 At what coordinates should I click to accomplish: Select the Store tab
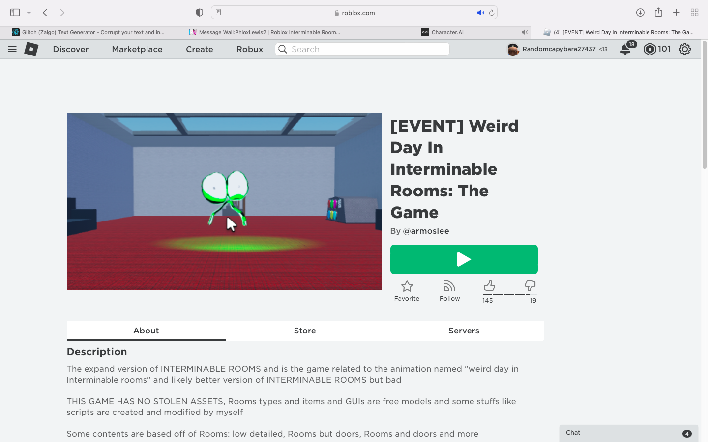[305, 331]
